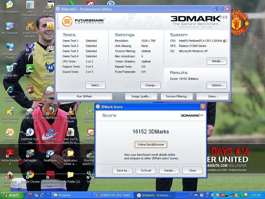This screenshot has height=199, width=265.
Task: Launch the Defraggler desktop shortcut
Action: [x=30, y=156]
